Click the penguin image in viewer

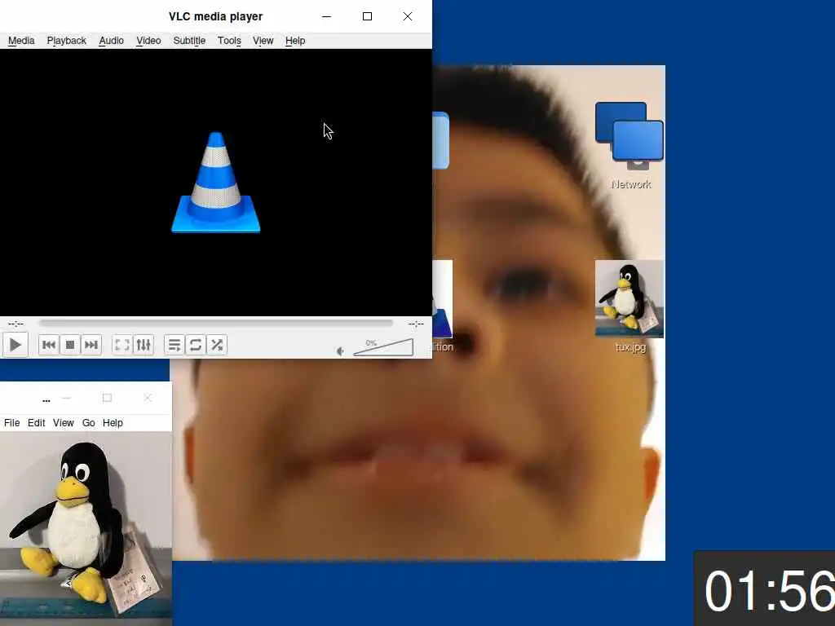(x=85, y=528)
